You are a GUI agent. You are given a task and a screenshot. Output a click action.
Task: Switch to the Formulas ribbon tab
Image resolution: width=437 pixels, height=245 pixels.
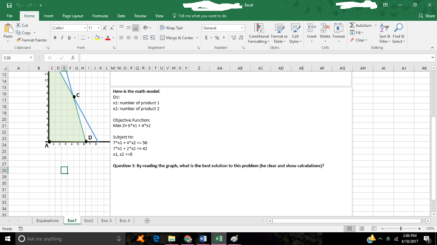[x=100, y=15]
